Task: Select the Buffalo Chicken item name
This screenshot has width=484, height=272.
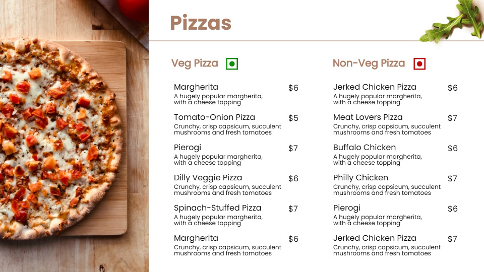Action: [364, 148]
